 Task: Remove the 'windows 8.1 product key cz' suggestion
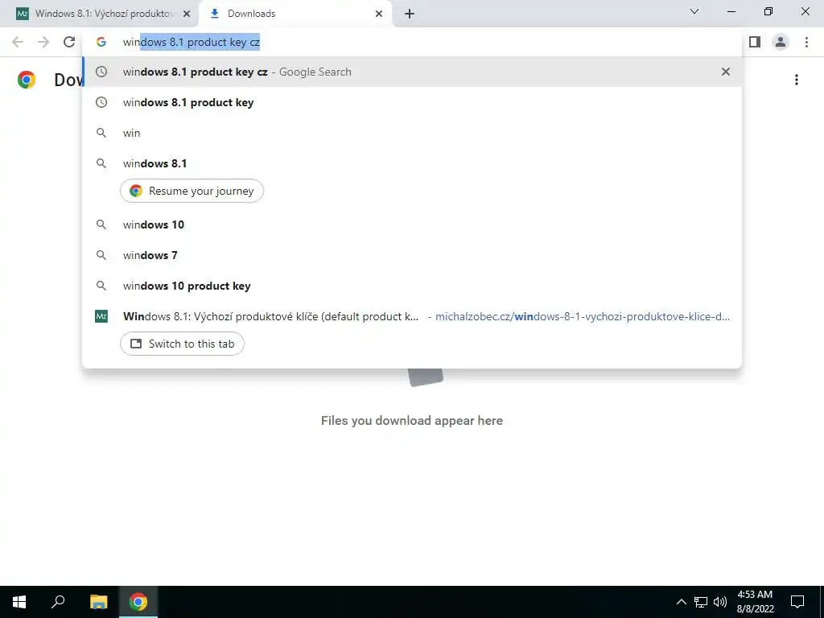point(726,72)
